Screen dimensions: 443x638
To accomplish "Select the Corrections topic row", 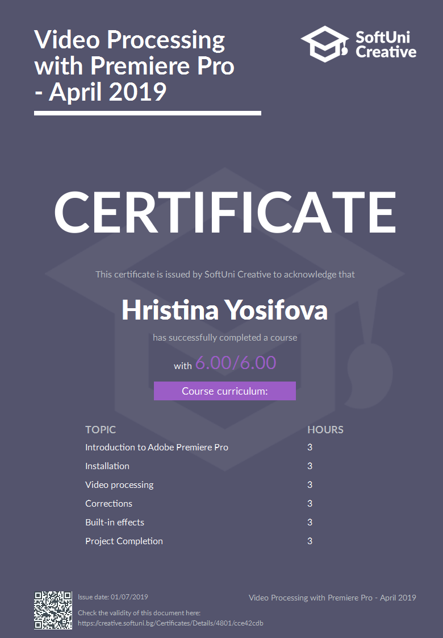I will (108, 504).
